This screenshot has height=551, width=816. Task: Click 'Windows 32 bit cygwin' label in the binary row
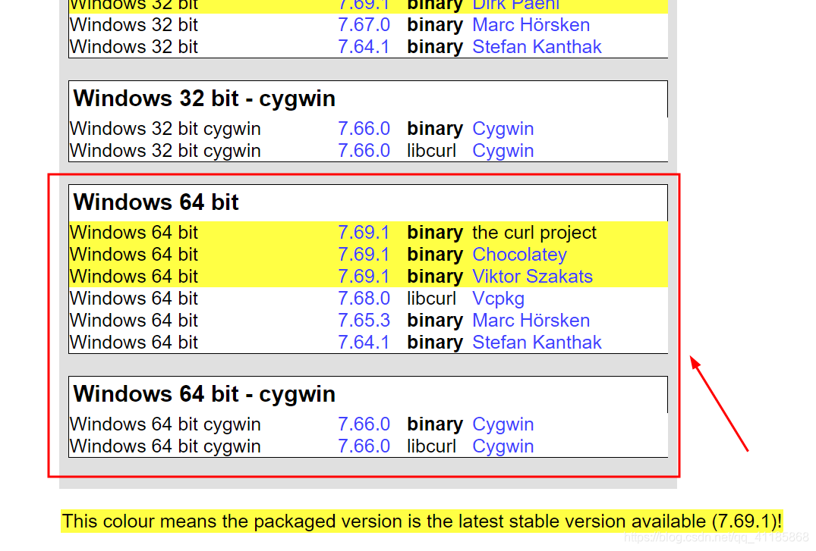point(165,128)
